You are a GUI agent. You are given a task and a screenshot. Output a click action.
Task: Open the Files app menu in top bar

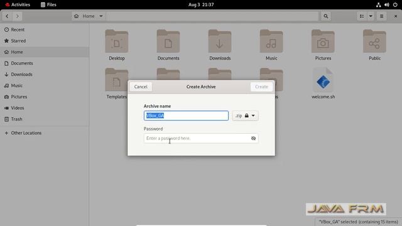[48, 4]
